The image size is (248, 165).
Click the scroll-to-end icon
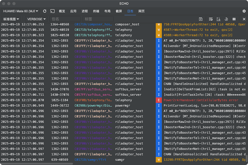coord(218,19)
